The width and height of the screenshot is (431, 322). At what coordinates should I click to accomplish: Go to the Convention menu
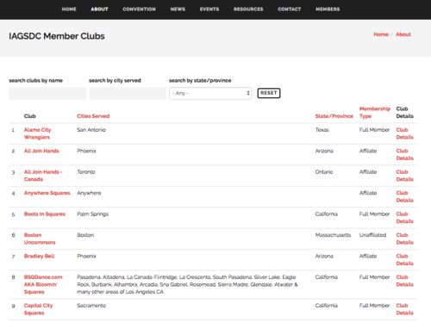point(139,9)
